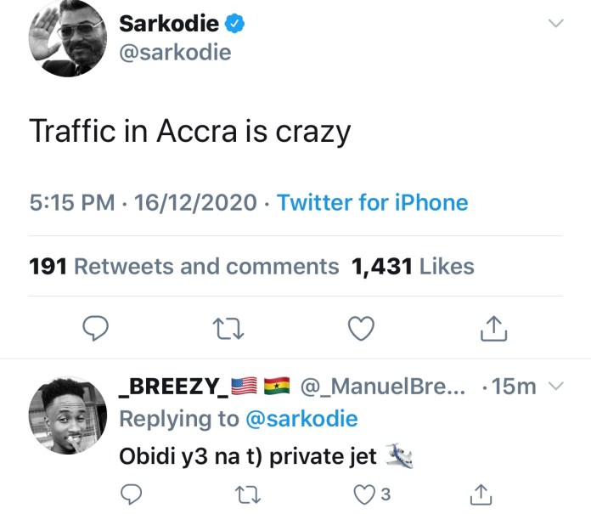The height and width of the screenshot is (514, 591).
Task: Share _BREEZY_'s reply
Action: coord(481,494)
